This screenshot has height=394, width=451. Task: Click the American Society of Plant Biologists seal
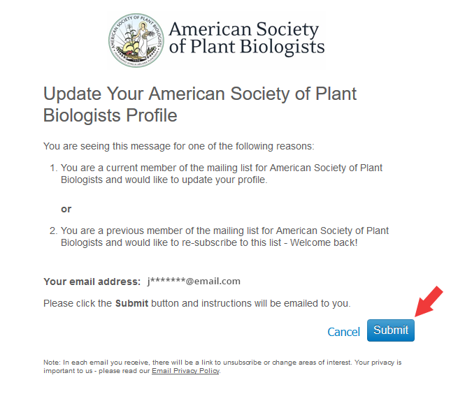pos(138,41)
